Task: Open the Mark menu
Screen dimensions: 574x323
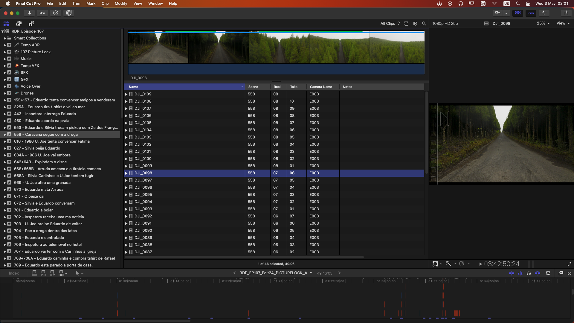Action: click(91, 3)
